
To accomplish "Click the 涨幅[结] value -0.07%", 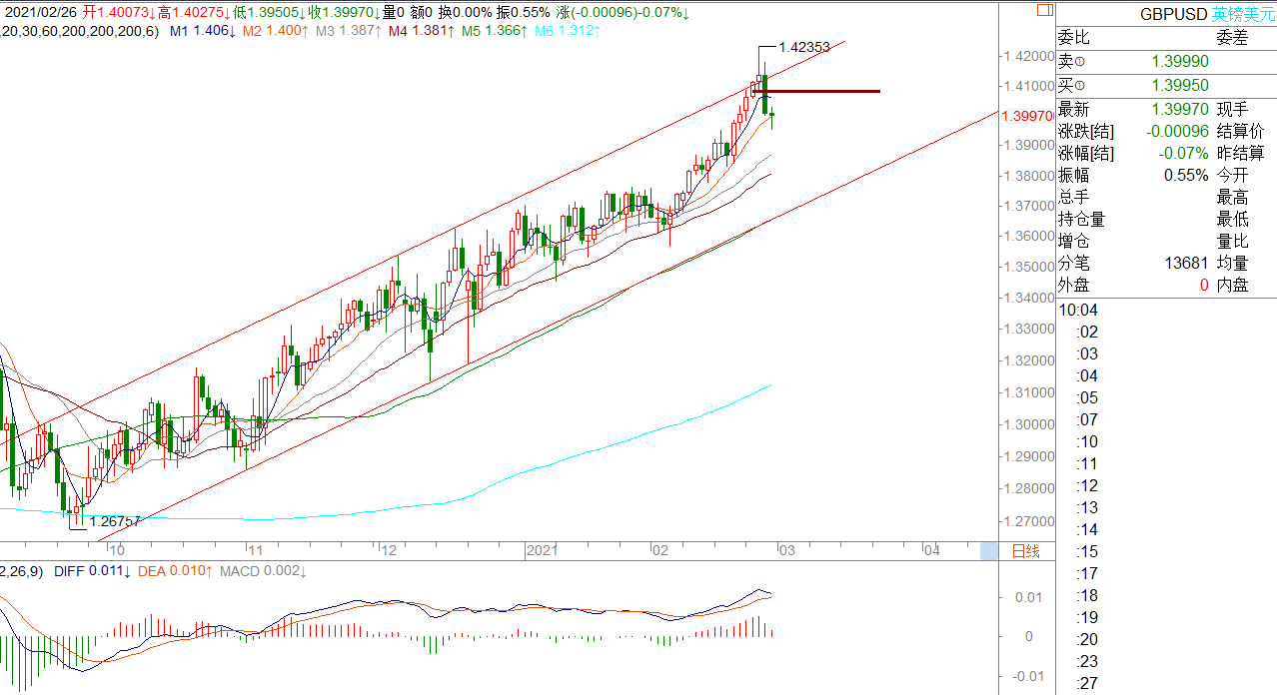I will click(1185, 153).
